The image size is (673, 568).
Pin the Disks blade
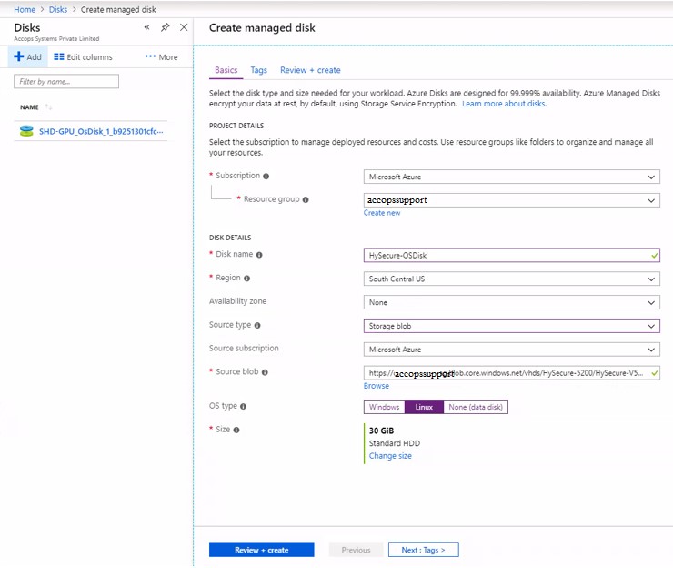[x=166, y=27]
